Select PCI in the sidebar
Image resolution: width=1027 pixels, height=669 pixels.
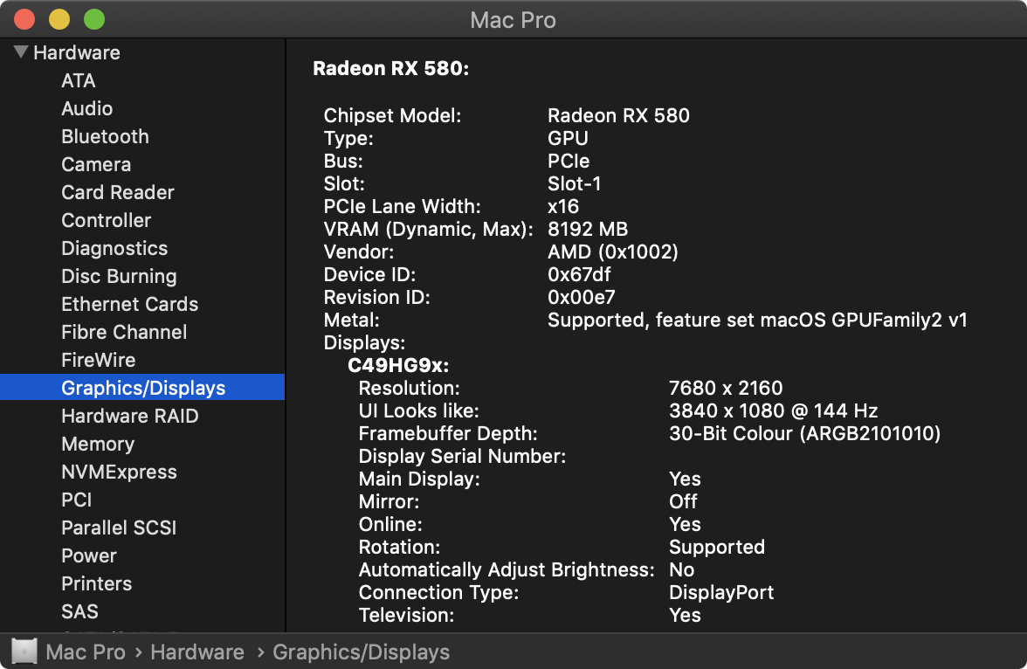(77, 500)
